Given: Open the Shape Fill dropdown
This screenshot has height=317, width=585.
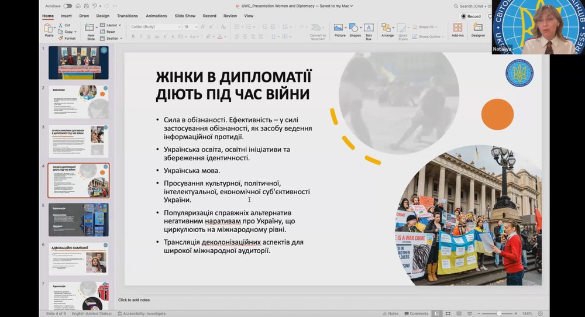Looking at the screenshot, I should pos(425,27).
